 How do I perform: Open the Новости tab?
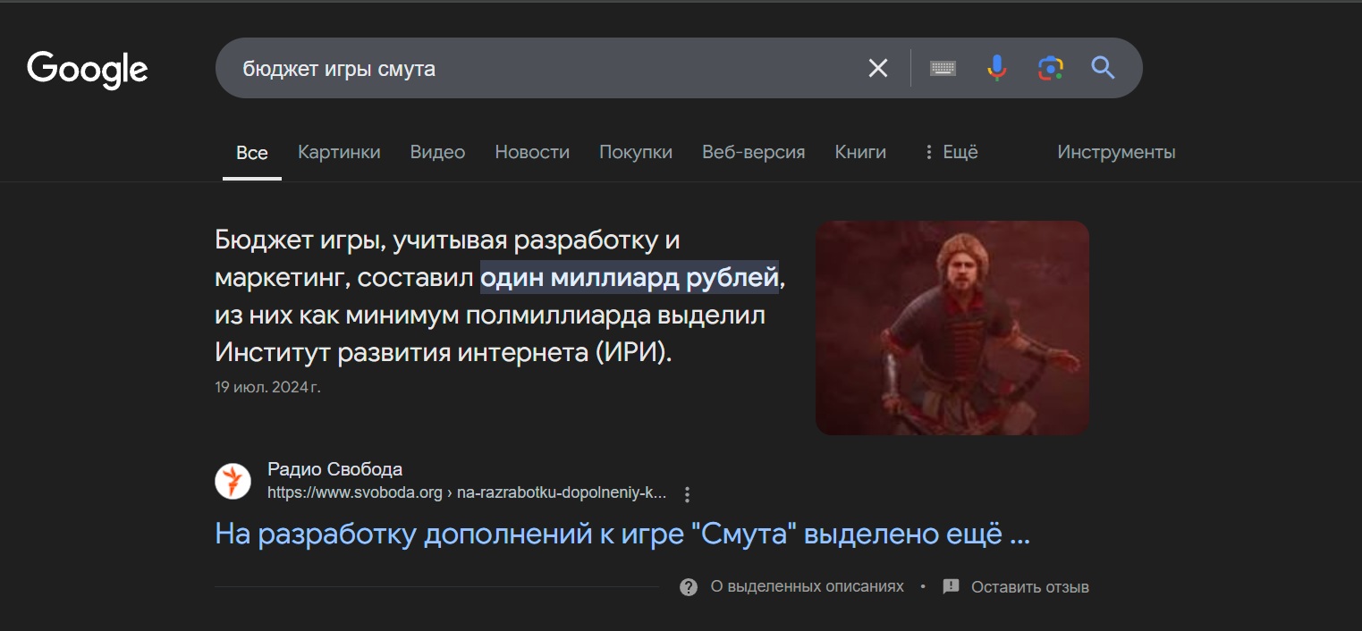[532, 153]
